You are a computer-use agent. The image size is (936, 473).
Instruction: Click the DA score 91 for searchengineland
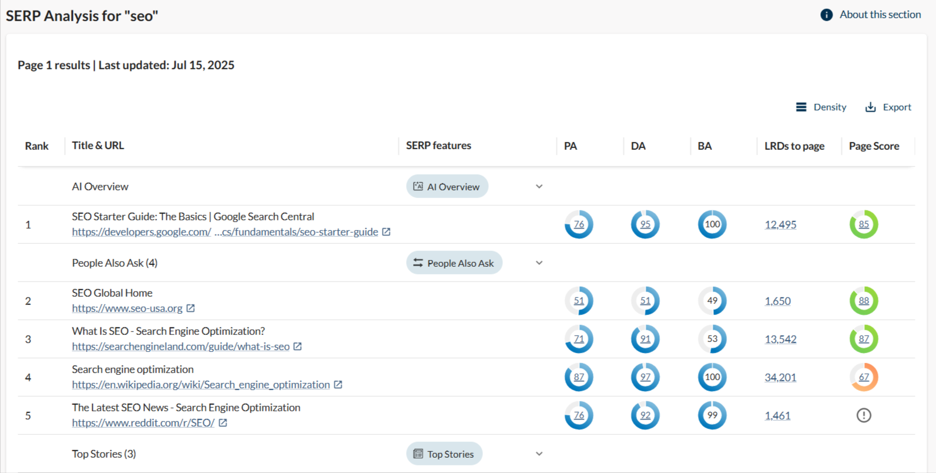pyautogui.click(x=645, y=339)
